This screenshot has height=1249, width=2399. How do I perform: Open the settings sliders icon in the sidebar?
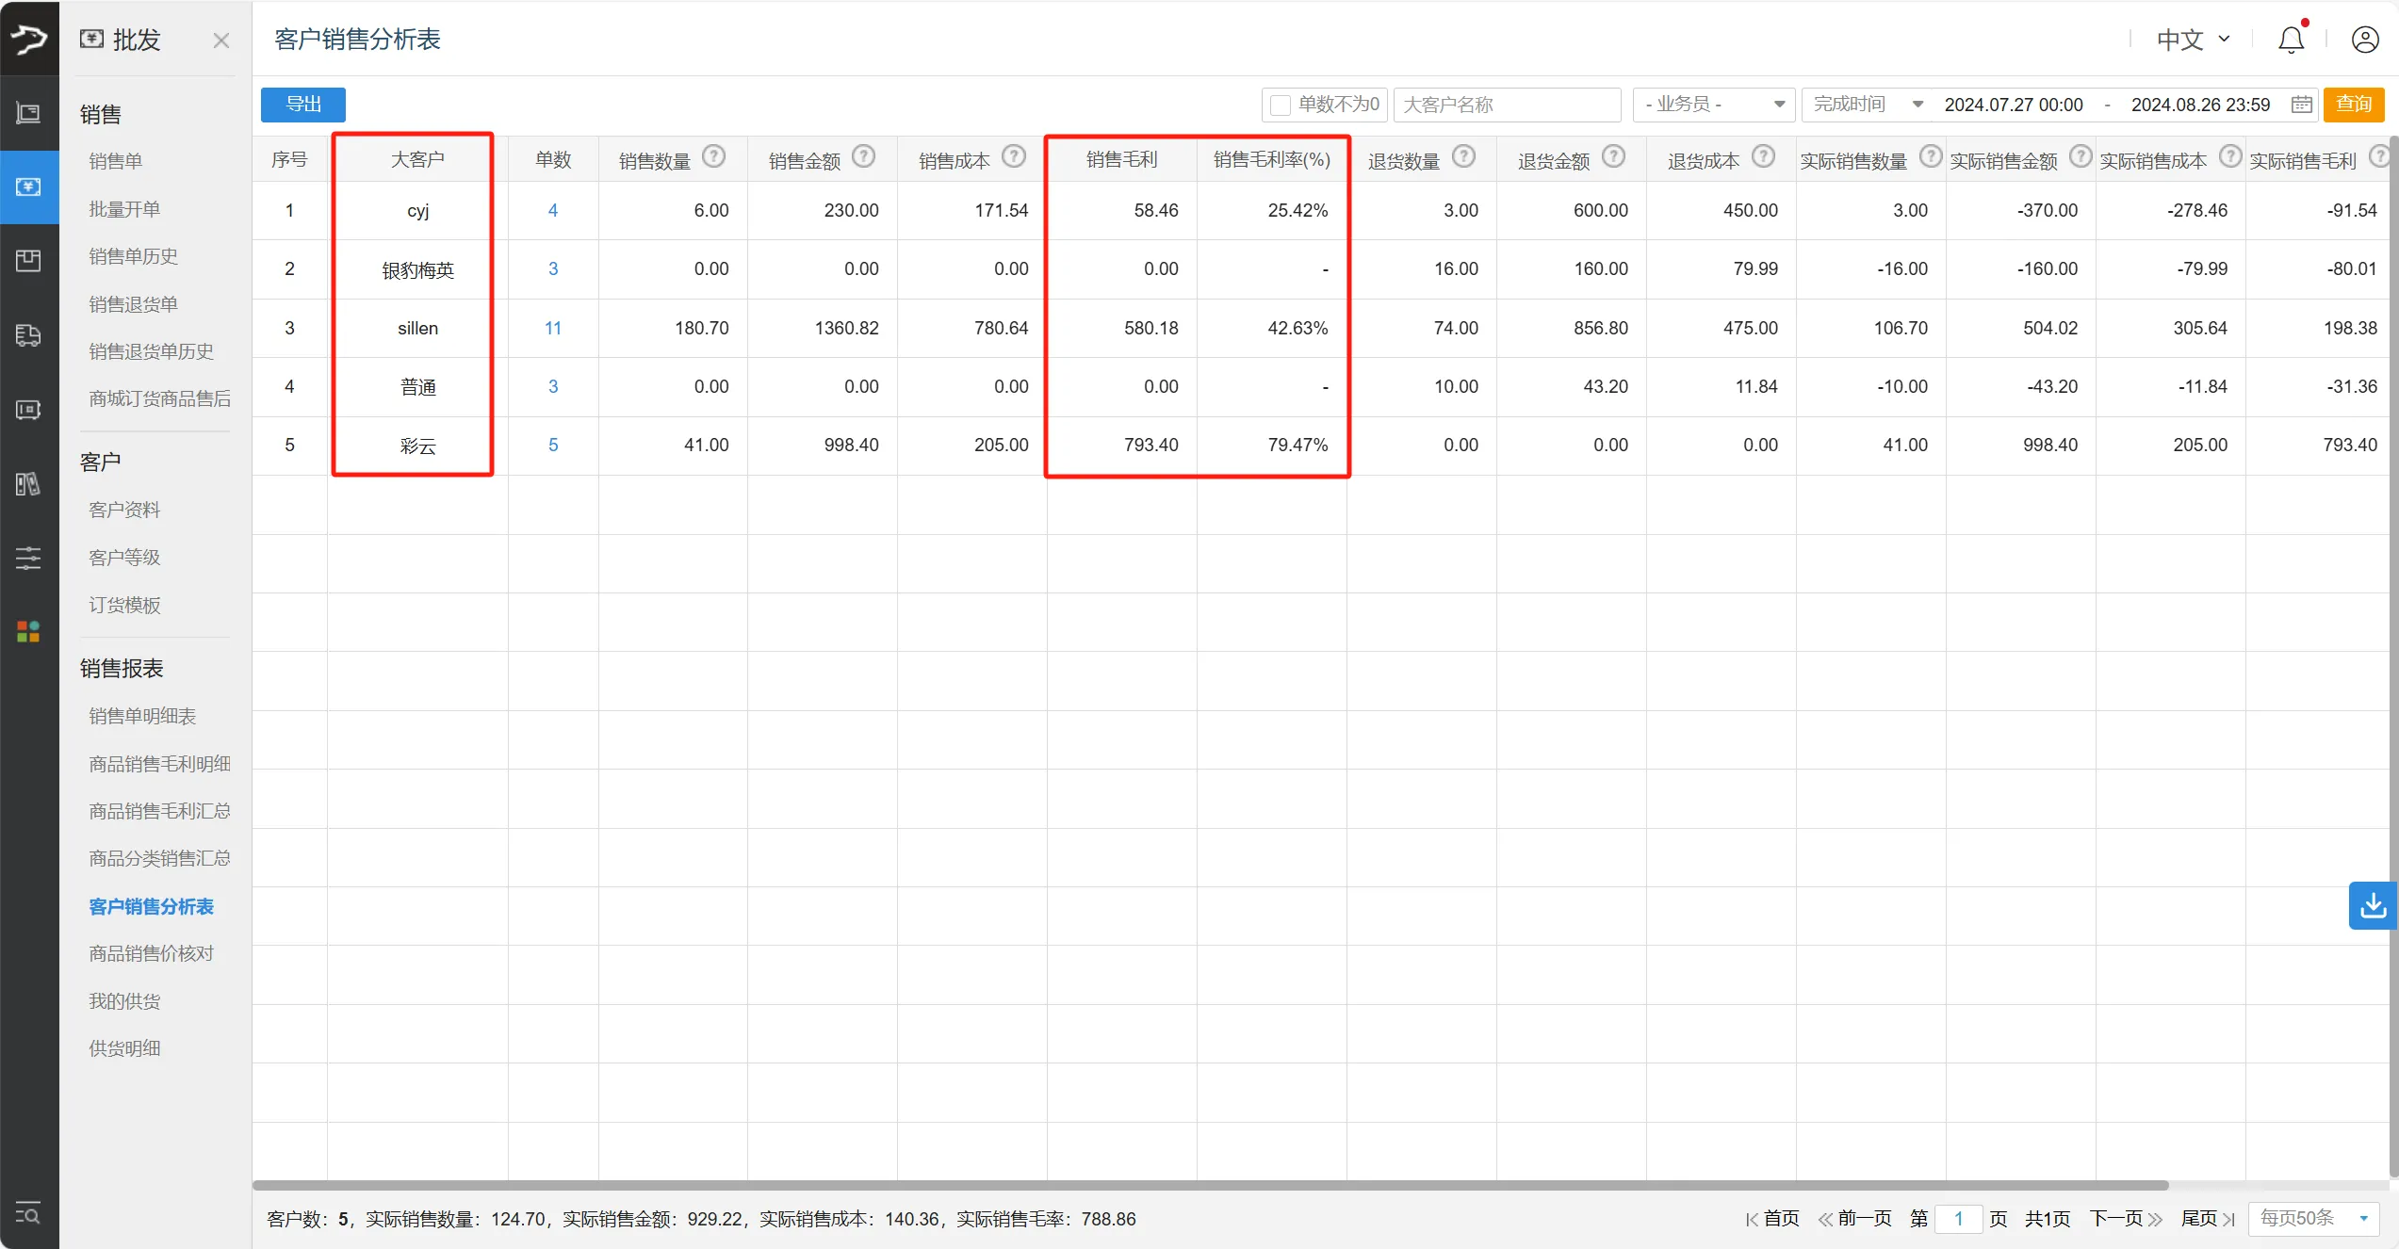pos(28,558)
